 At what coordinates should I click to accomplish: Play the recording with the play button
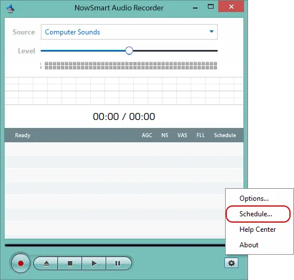[x=94, y=263]
